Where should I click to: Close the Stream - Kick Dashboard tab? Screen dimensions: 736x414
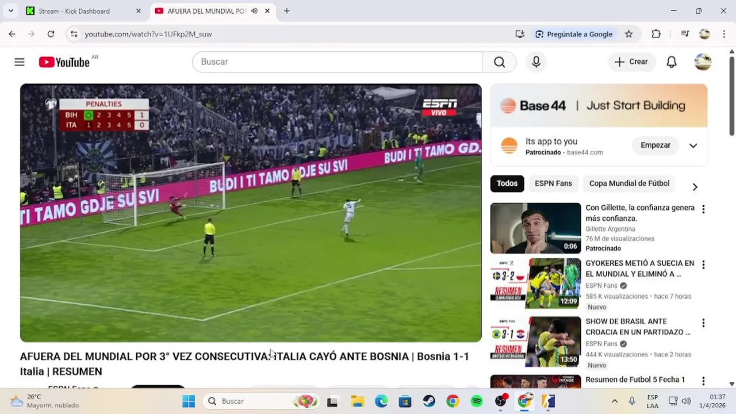(x=138, y=11)
